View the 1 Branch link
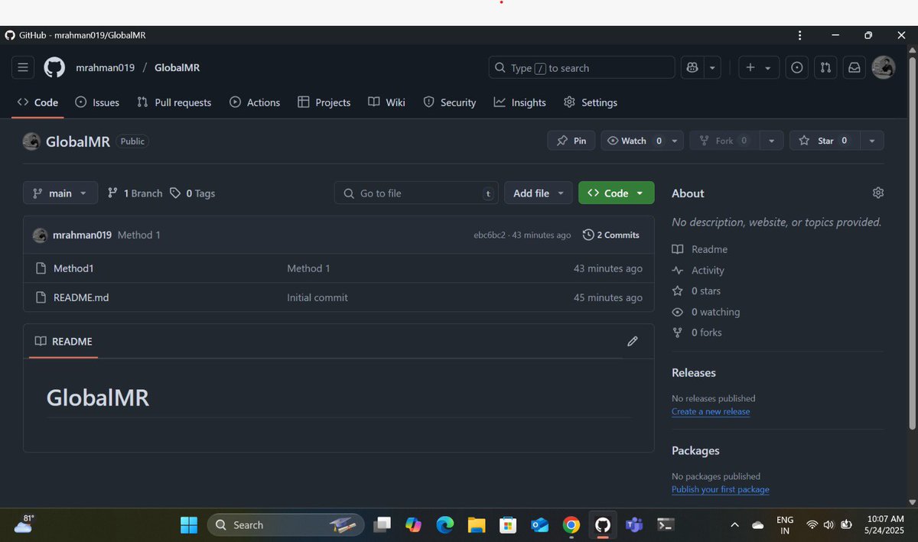 [x=135, y=193]
